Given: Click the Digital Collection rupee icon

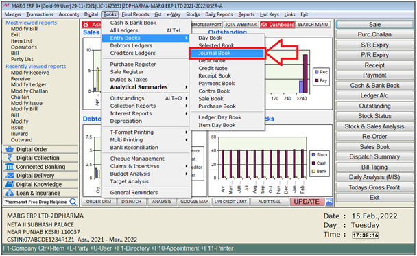Looking at the screenshot, I should point(10,158).
